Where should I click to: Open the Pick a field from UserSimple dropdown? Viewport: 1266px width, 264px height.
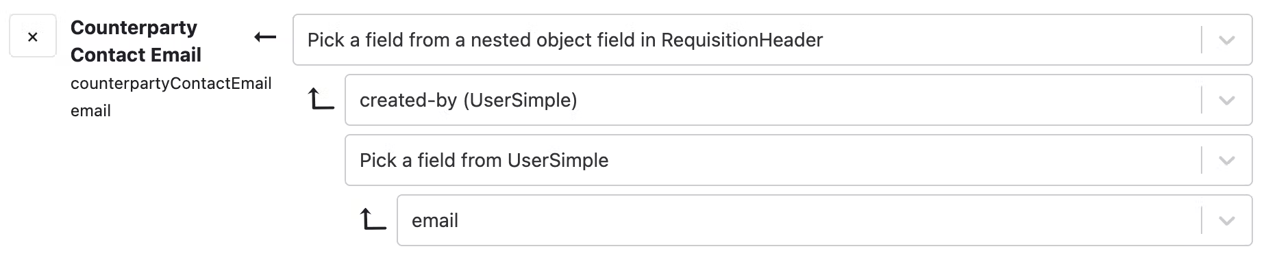[799, 161]
